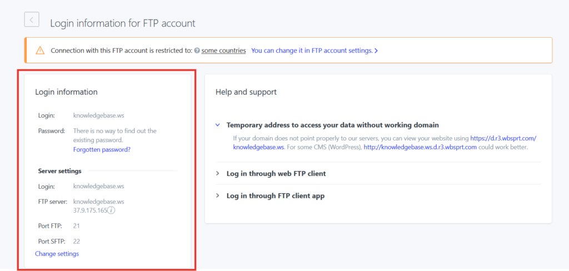Select the Log in through FTP client app heading

pos(276,195)
